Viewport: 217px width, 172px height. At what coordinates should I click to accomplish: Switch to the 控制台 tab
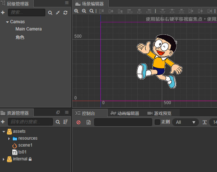[x=90, y=113]
